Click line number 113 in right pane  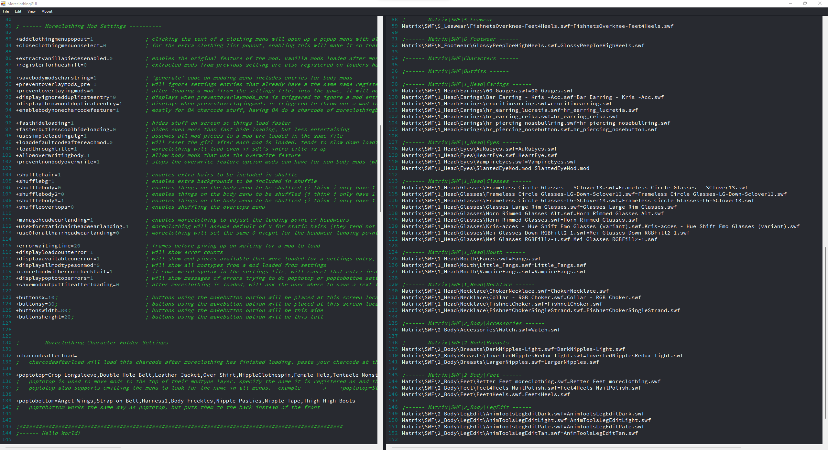393,181
